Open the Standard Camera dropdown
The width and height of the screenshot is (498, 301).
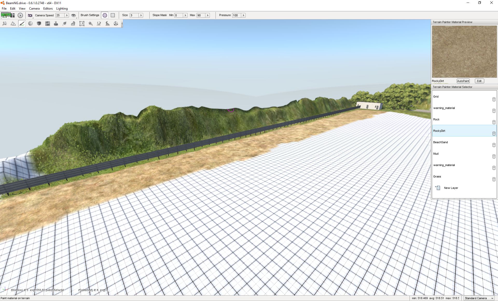[x=479, y=298]
